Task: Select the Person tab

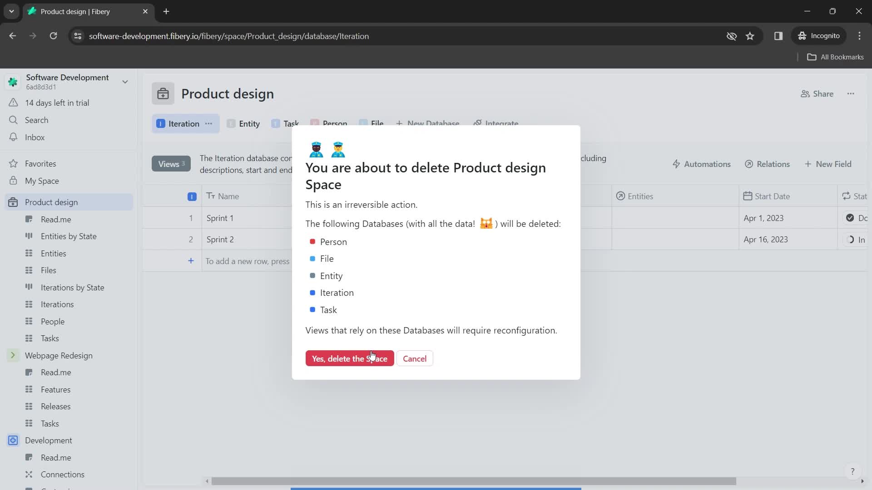Action: click(334, 124)
